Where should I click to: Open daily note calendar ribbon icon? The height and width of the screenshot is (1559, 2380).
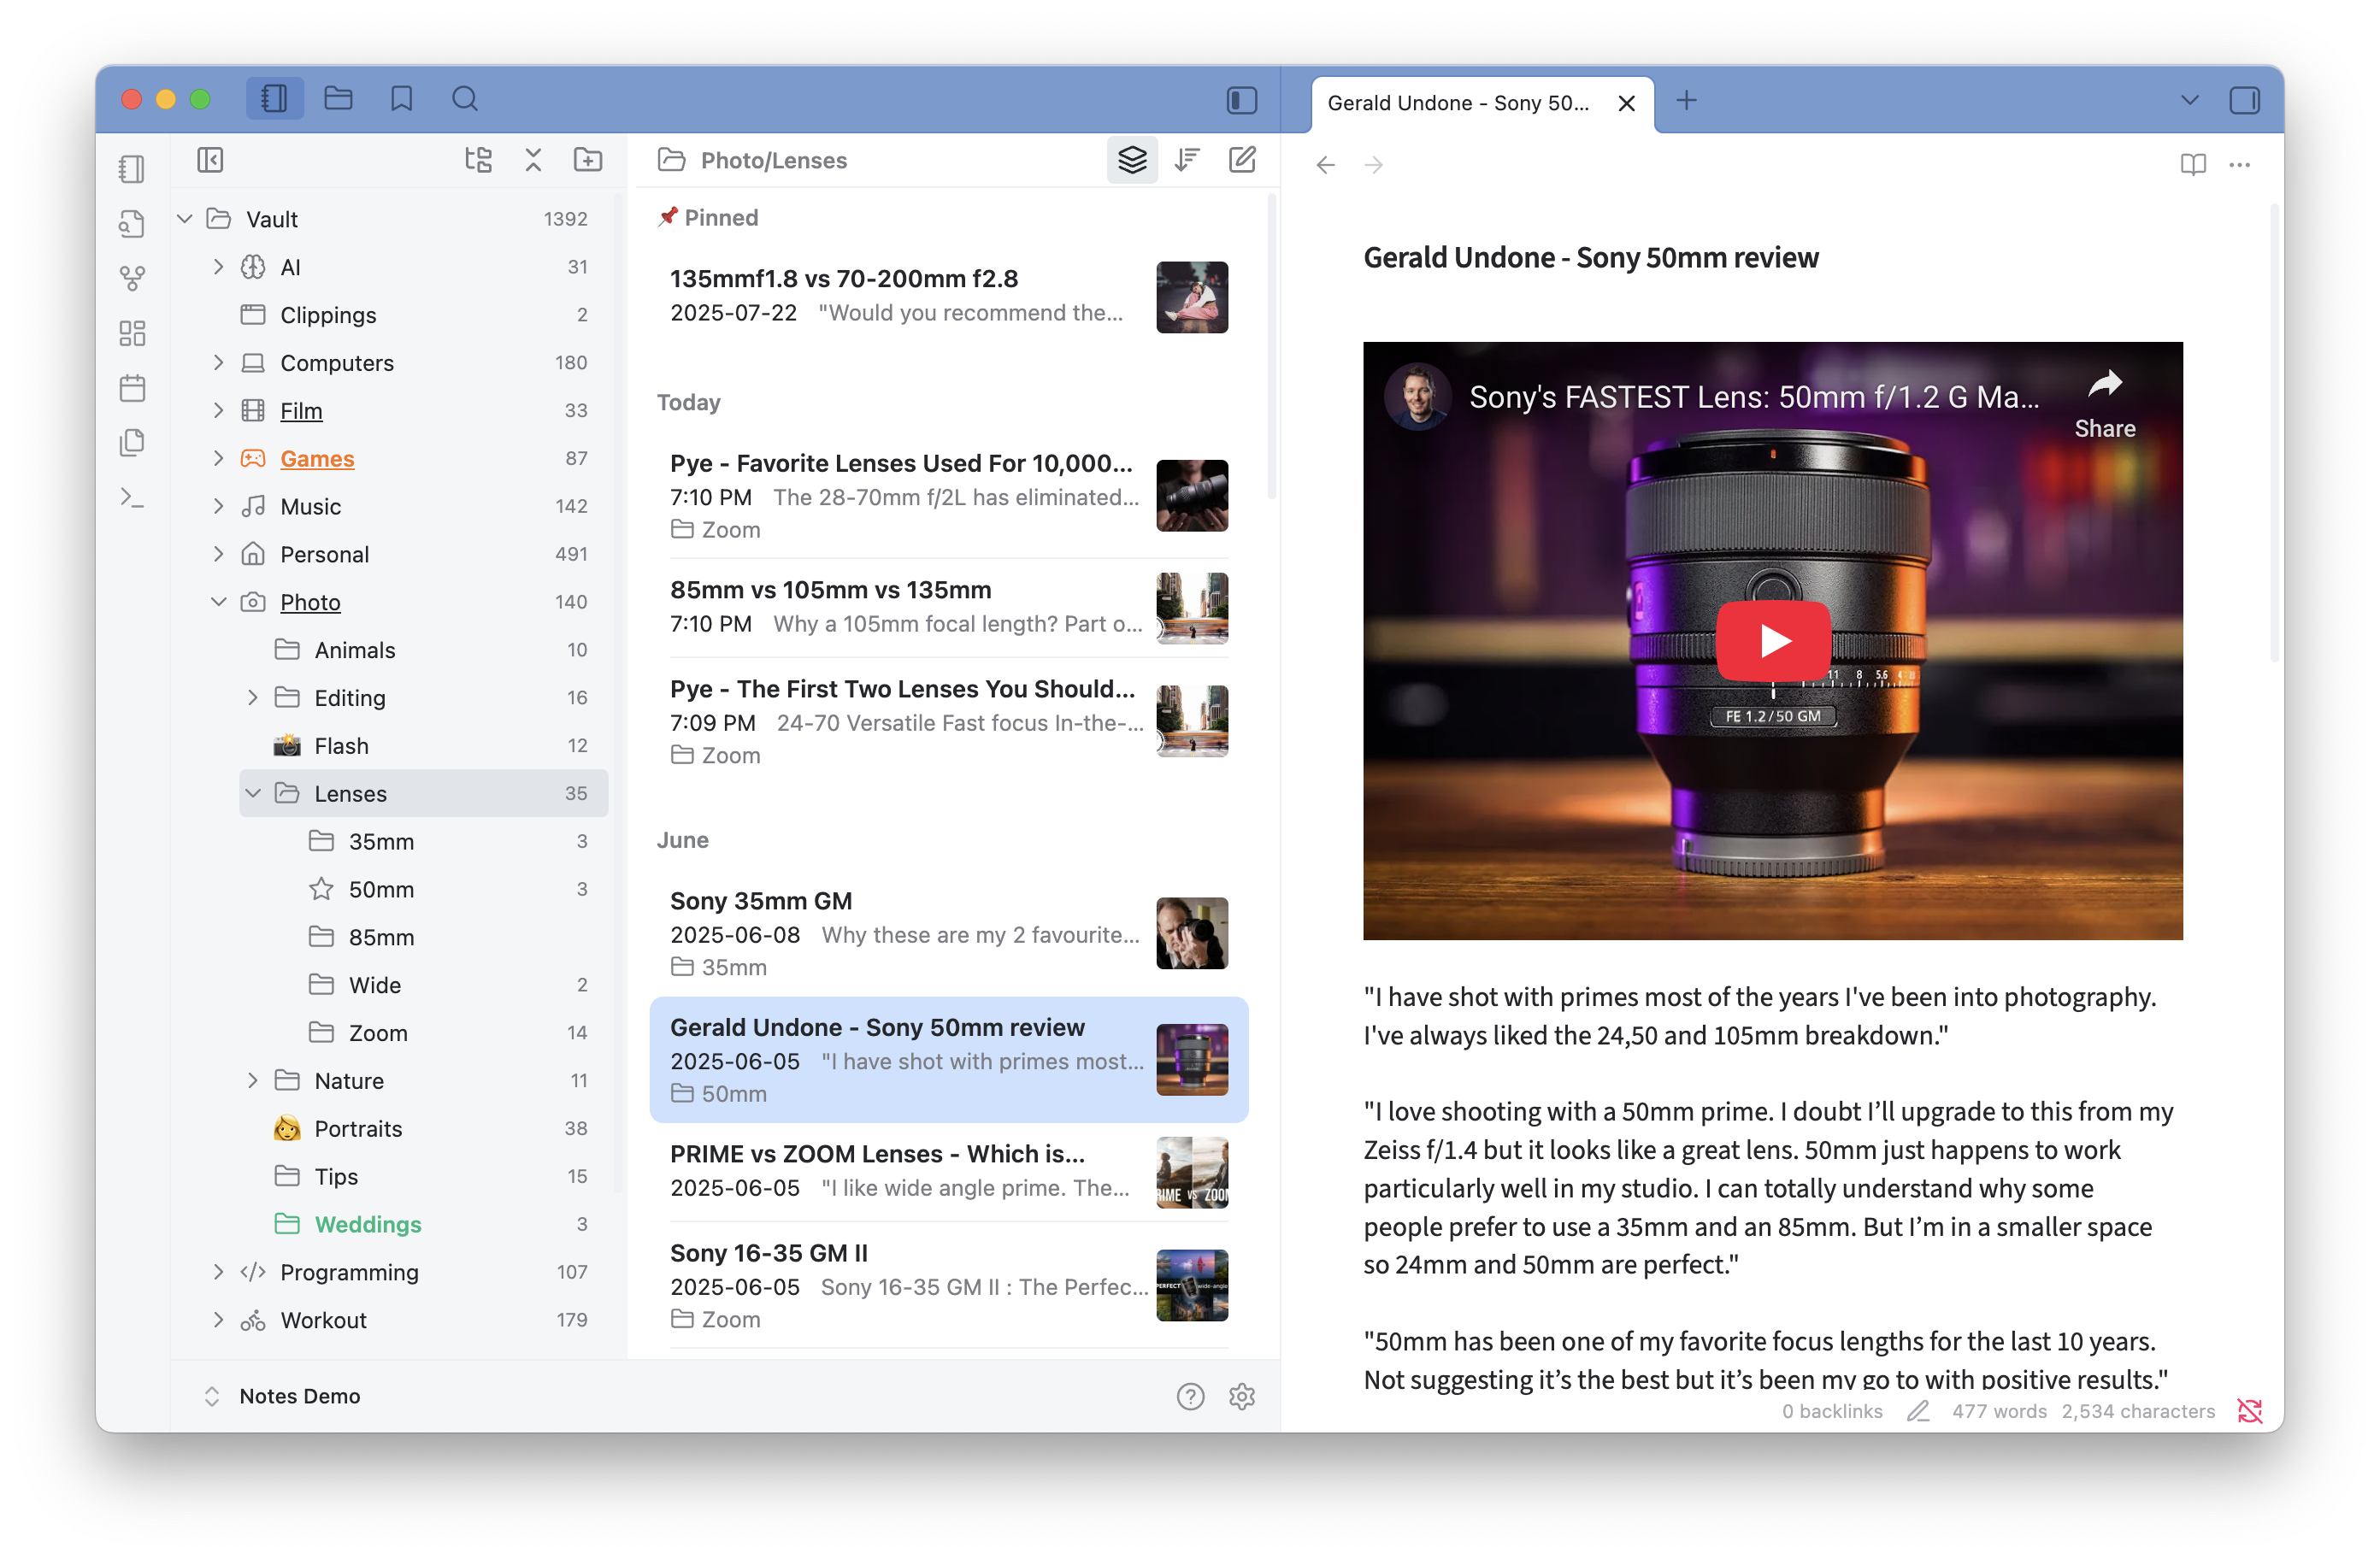click(x=132, y=388)
